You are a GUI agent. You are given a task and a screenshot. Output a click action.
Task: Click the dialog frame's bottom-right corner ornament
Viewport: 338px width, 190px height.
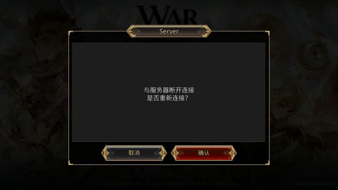268,163
